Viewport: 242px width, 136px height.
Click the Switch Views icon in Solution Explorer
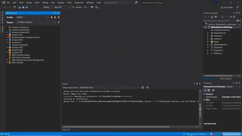[216, 17]
